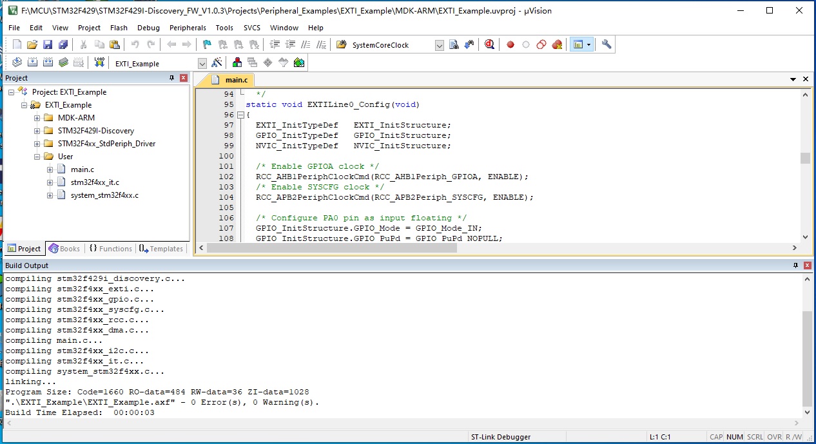Toggle bookmark using the blue flag icon

pyautogui.click(x=207, y=44)
